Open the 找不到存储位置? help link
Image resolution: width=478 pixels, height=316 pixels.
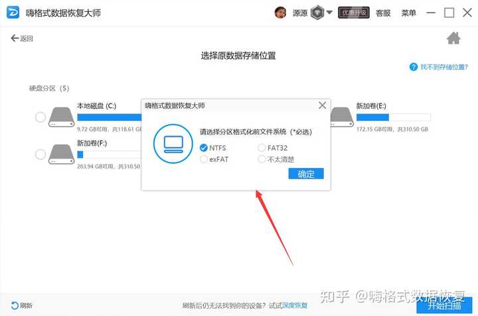click(444, 67)
